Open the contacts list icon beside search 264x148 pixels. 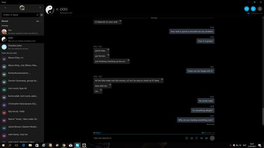[x=42, y=15]
